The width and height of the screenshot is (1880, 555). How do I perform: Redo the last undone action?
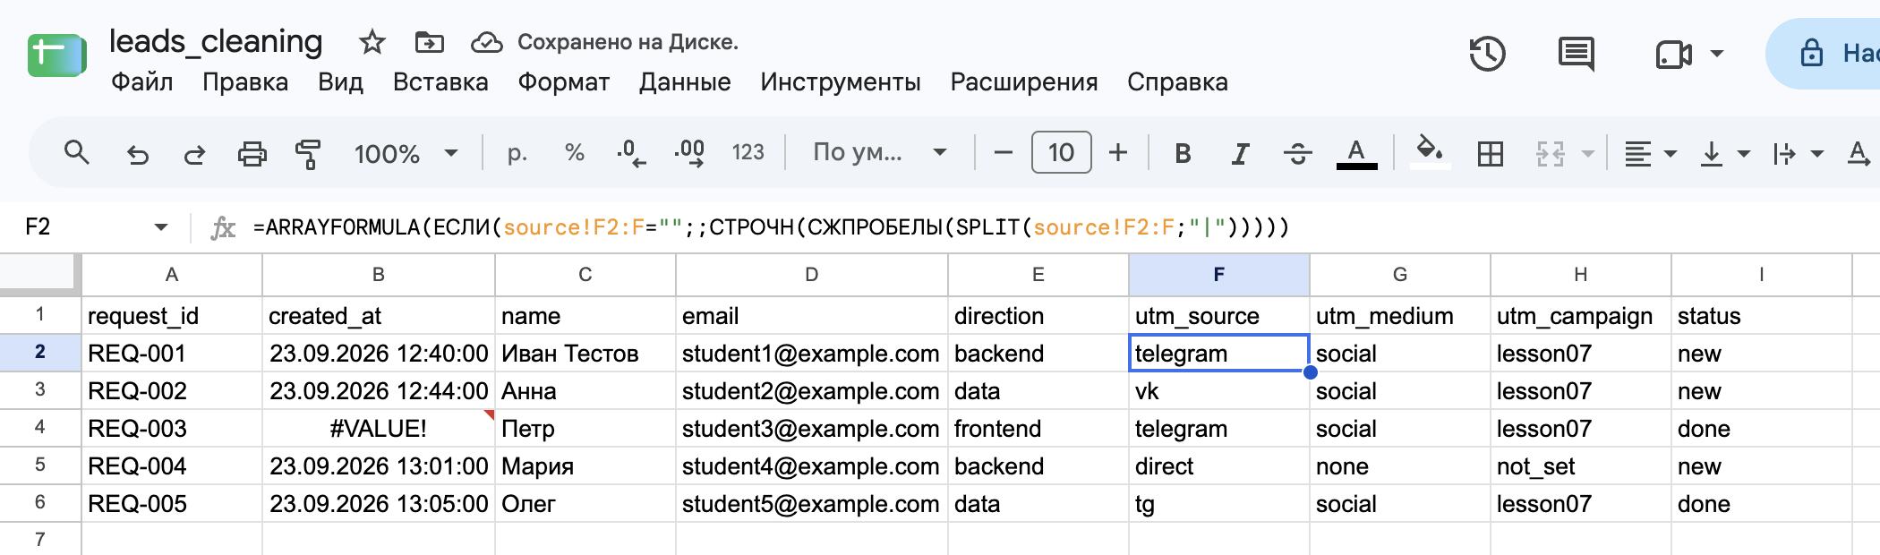(194, 154)
